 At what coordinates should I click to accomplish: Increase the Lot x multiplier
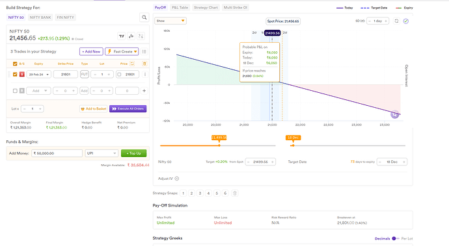pos(40,109)
